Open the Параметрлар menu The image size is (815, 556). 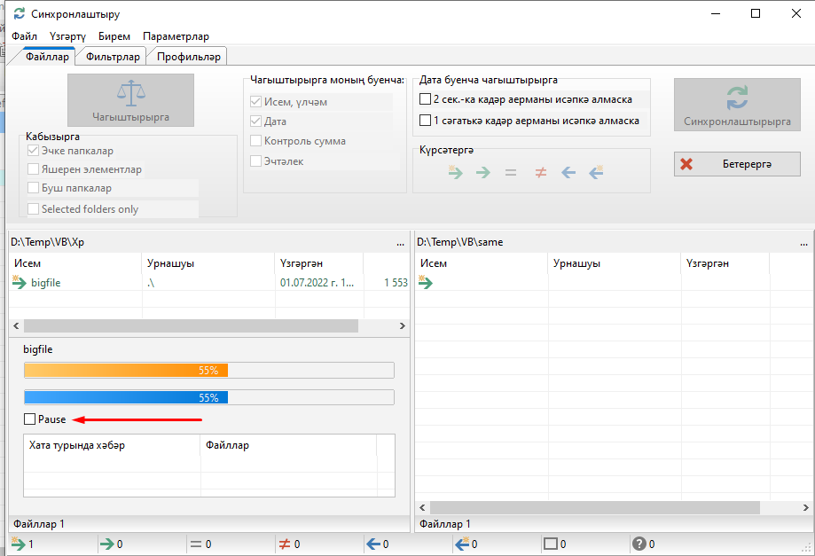click(x=176, y=36)
